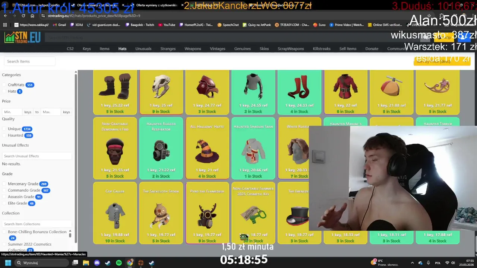The image size is (477, 268).
Task: Enable the Unique quality filter
Action: click(4, 129)
